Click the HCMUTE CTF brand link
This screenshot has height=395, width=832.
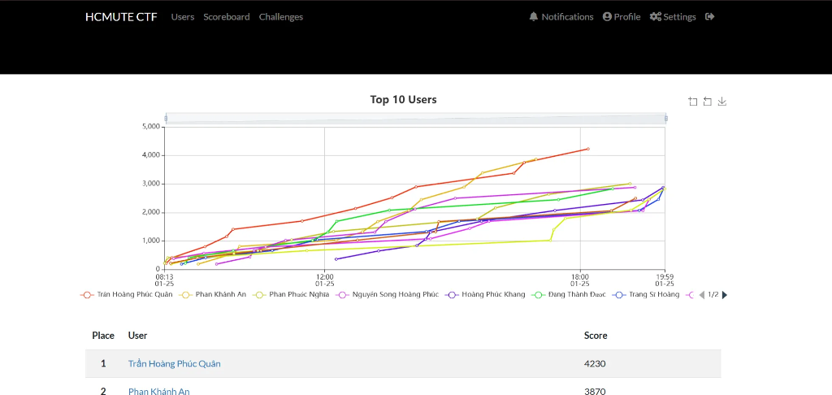tap(121, 16)
